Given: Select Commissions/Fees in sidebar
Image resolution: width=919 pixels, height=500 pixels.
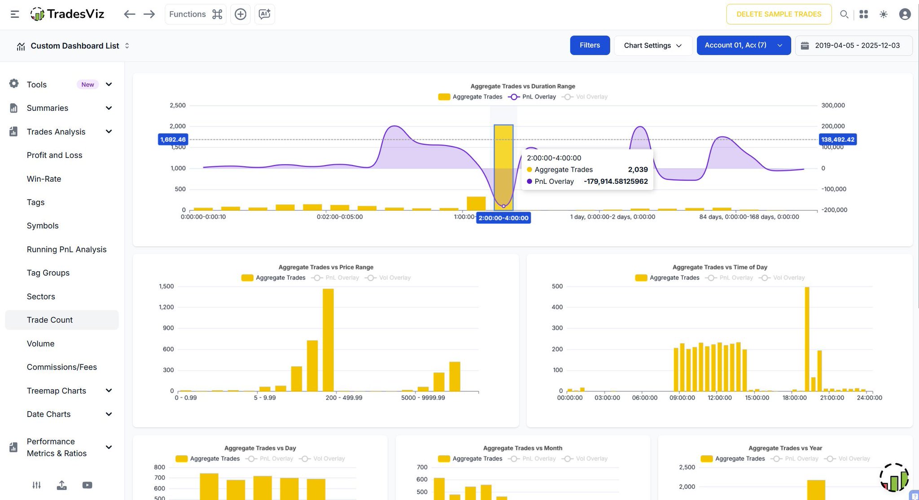Looking at the screenshot, I should (61, 367).
